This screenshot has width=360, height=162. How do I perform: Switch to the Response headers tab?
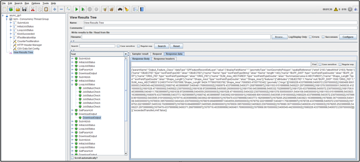tap(164, 59)
